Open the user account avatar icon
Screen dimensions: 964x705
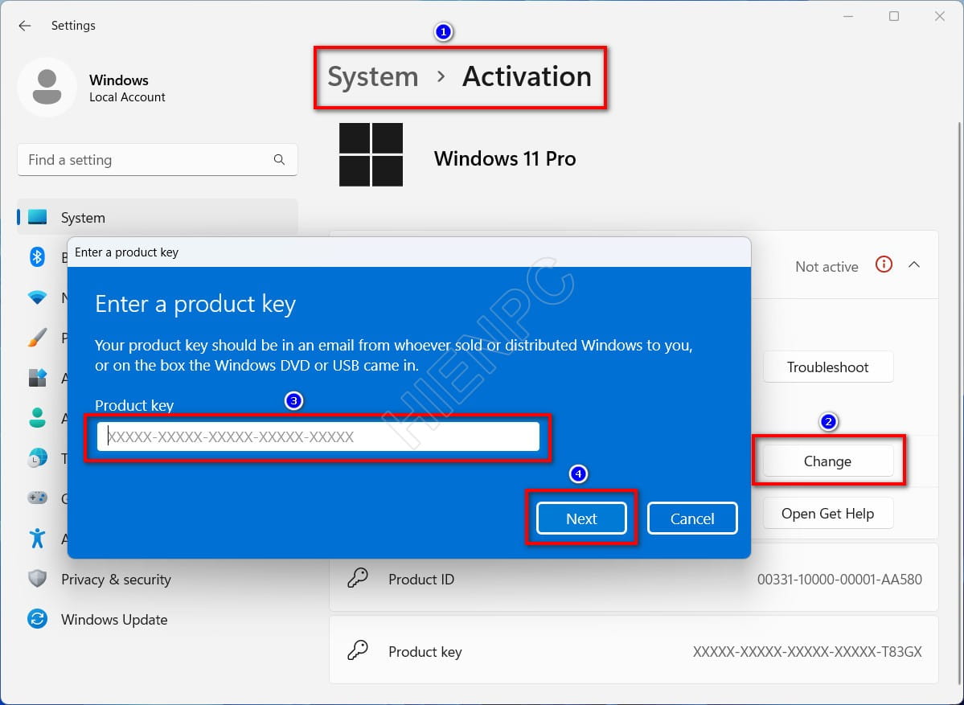47,87
